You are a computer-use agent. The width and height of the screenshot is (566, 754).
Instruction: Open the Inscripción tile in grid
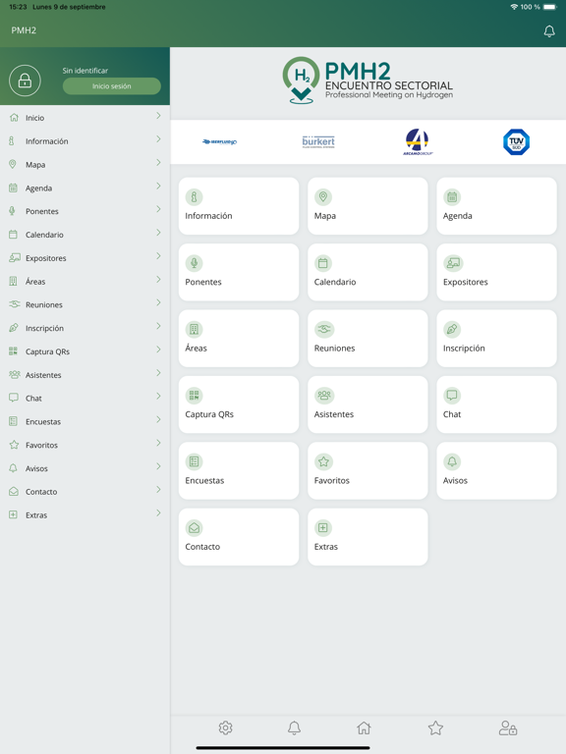click(x=496, y=339)
